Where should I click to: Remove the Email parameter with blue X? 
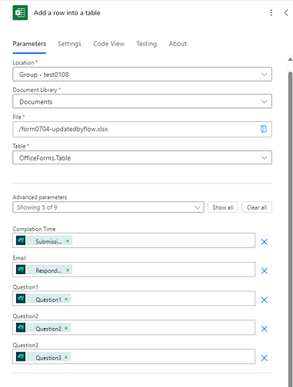265,271
